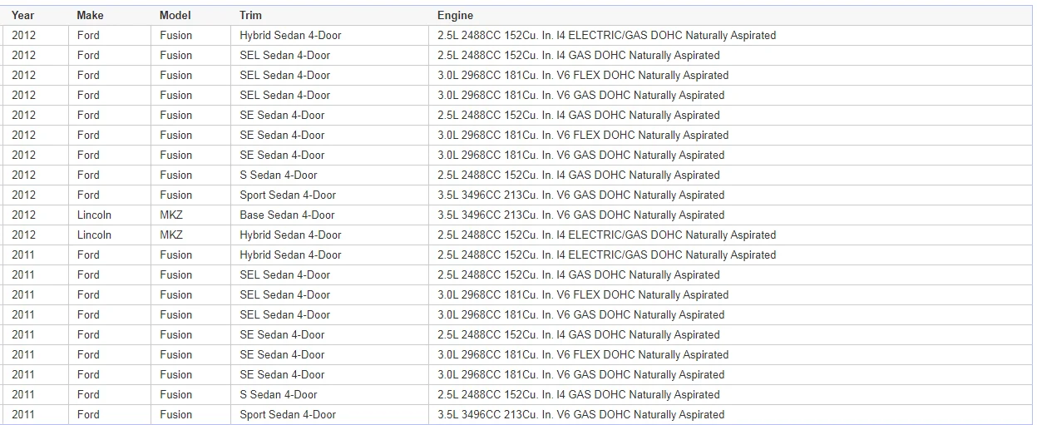Select the 2012 SE Sedan V6 FLEX engine cell
The width and height of the screenshot is (1037, 425).
click(x=583, y=135)
